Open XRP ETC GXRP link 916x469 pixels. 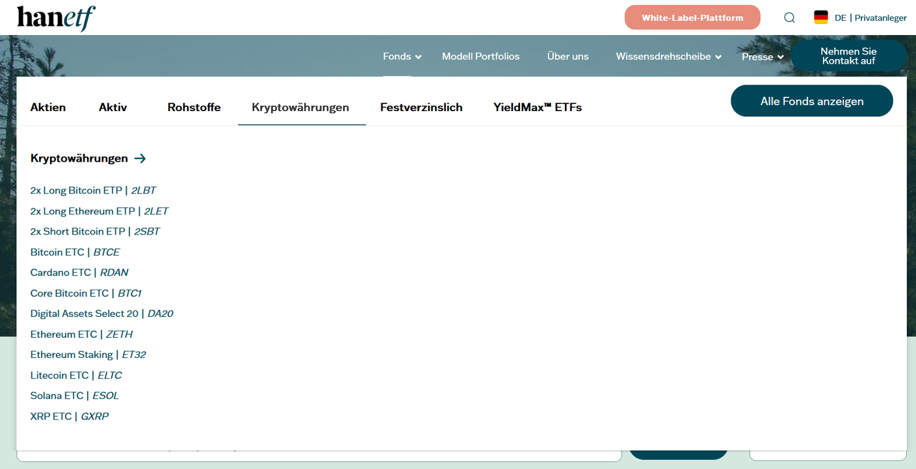tap(69, 416)
